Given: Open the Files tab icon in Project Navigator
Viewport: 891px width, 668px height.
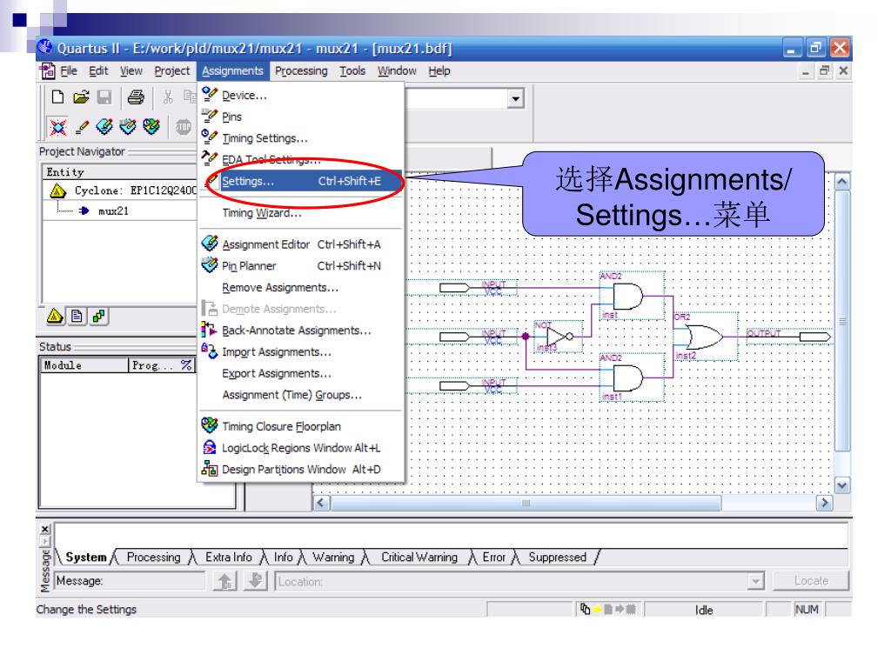Looking at the screenshot, I should 77,316.
